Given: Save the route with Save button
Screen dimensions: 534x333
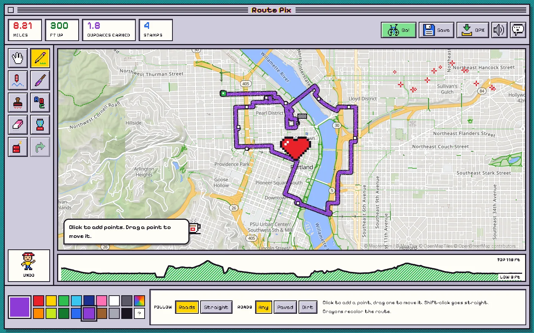Looking at the screenshot, I should (x=436, y=30).
